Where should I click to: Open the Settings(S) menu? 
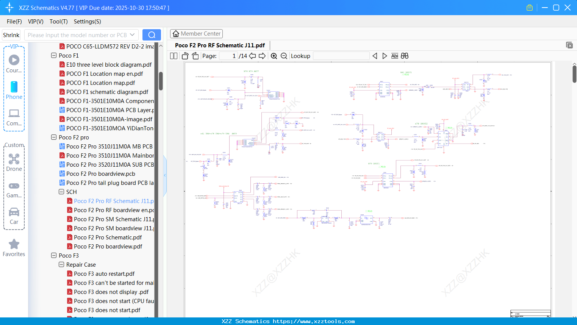tap(87, 22)
